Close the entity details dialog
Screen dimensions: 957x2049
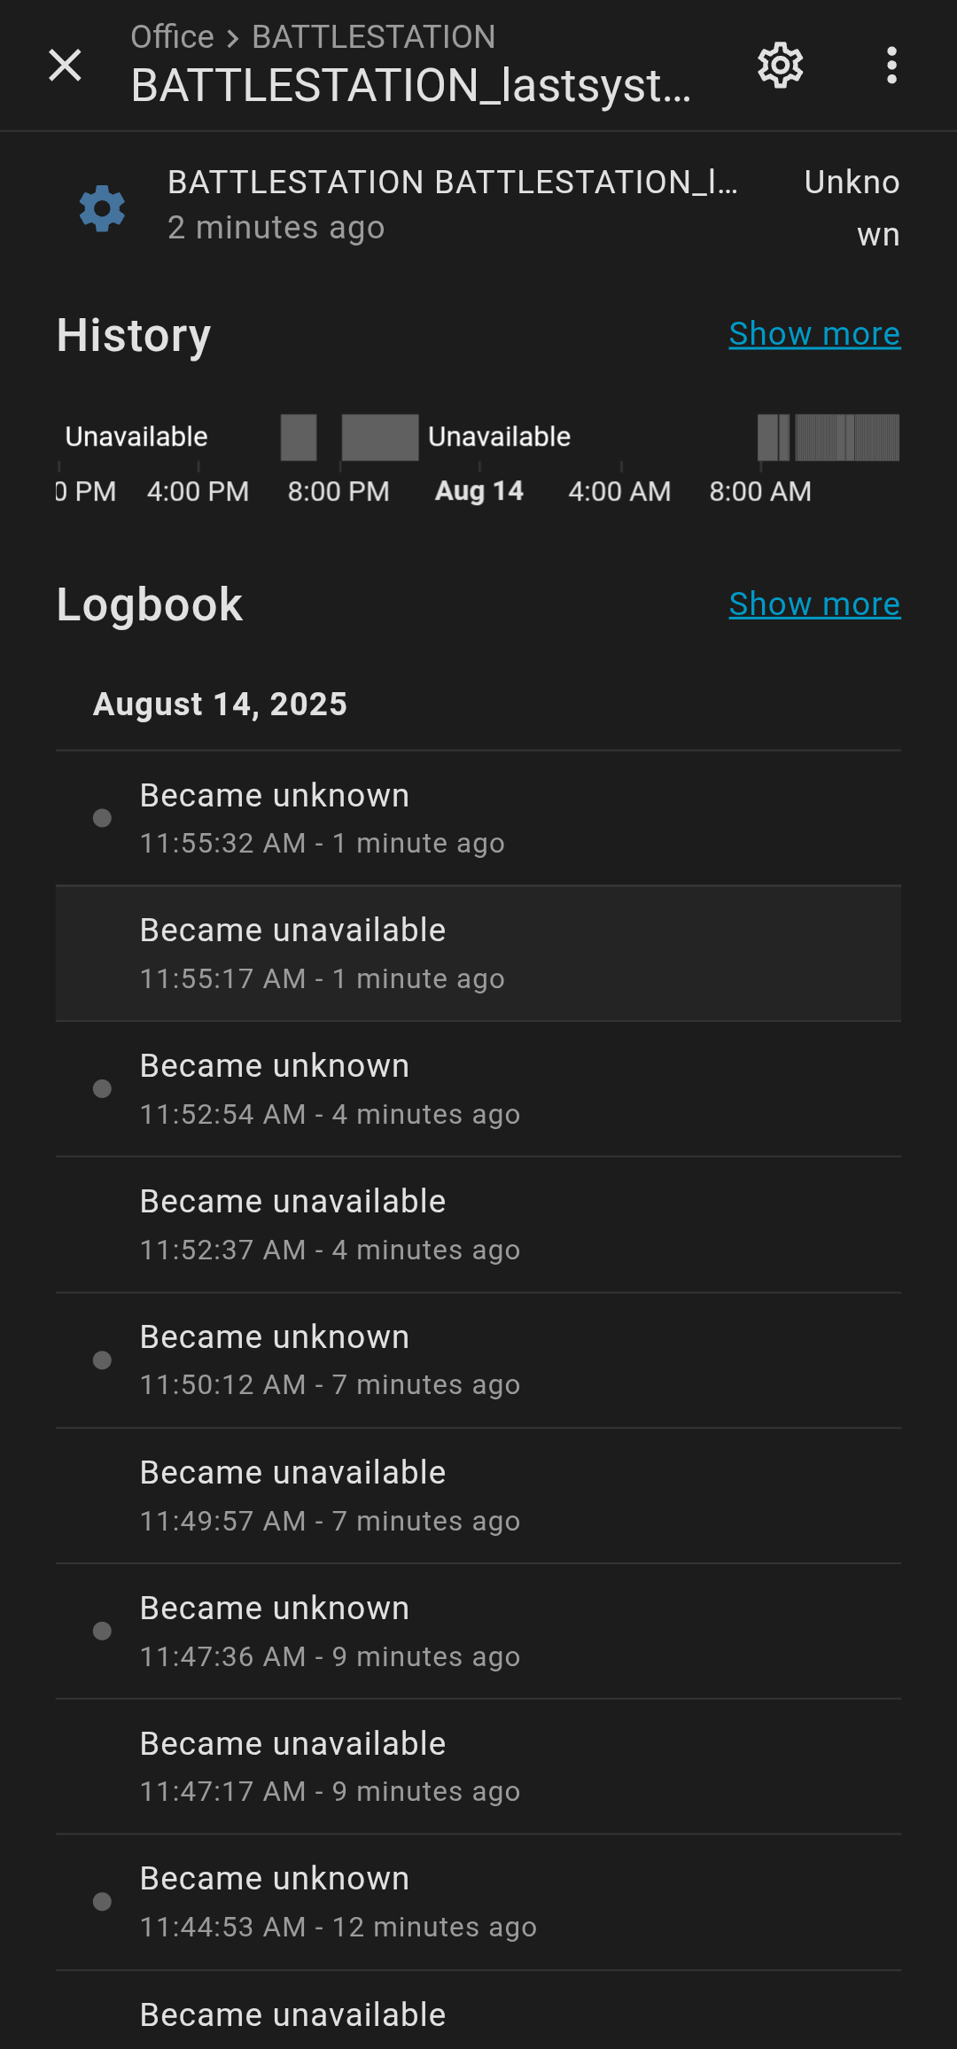click(65, 65)
